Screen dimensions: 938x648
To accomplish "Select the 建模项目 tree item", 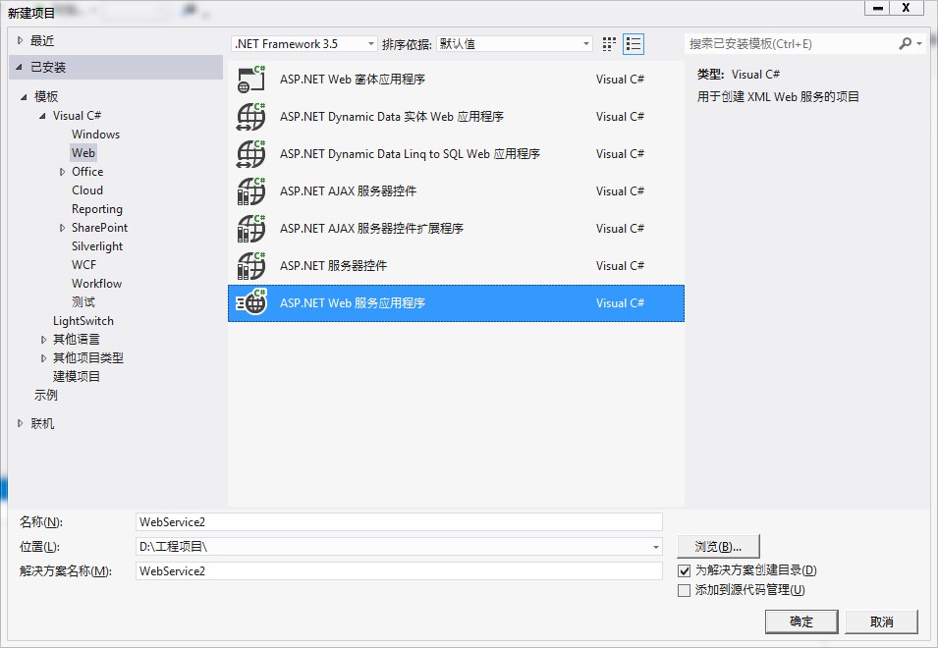I will click(76, 377).
